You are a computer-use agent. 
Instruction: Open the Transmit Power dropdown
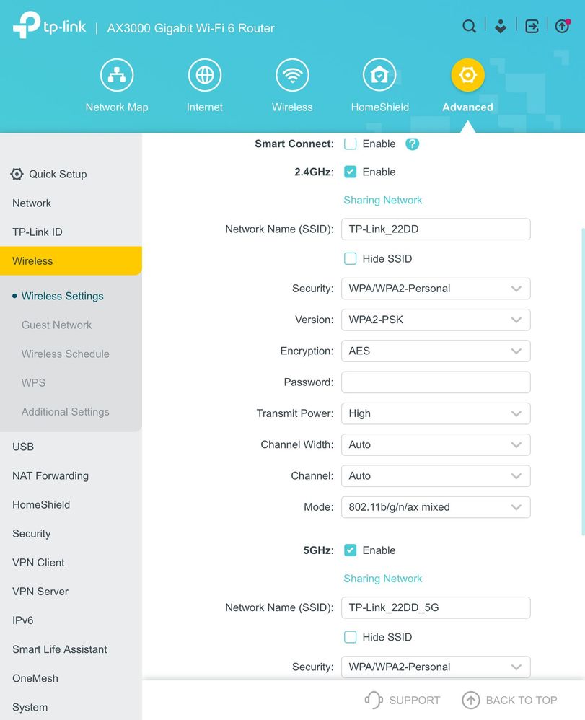coord(436,413)
